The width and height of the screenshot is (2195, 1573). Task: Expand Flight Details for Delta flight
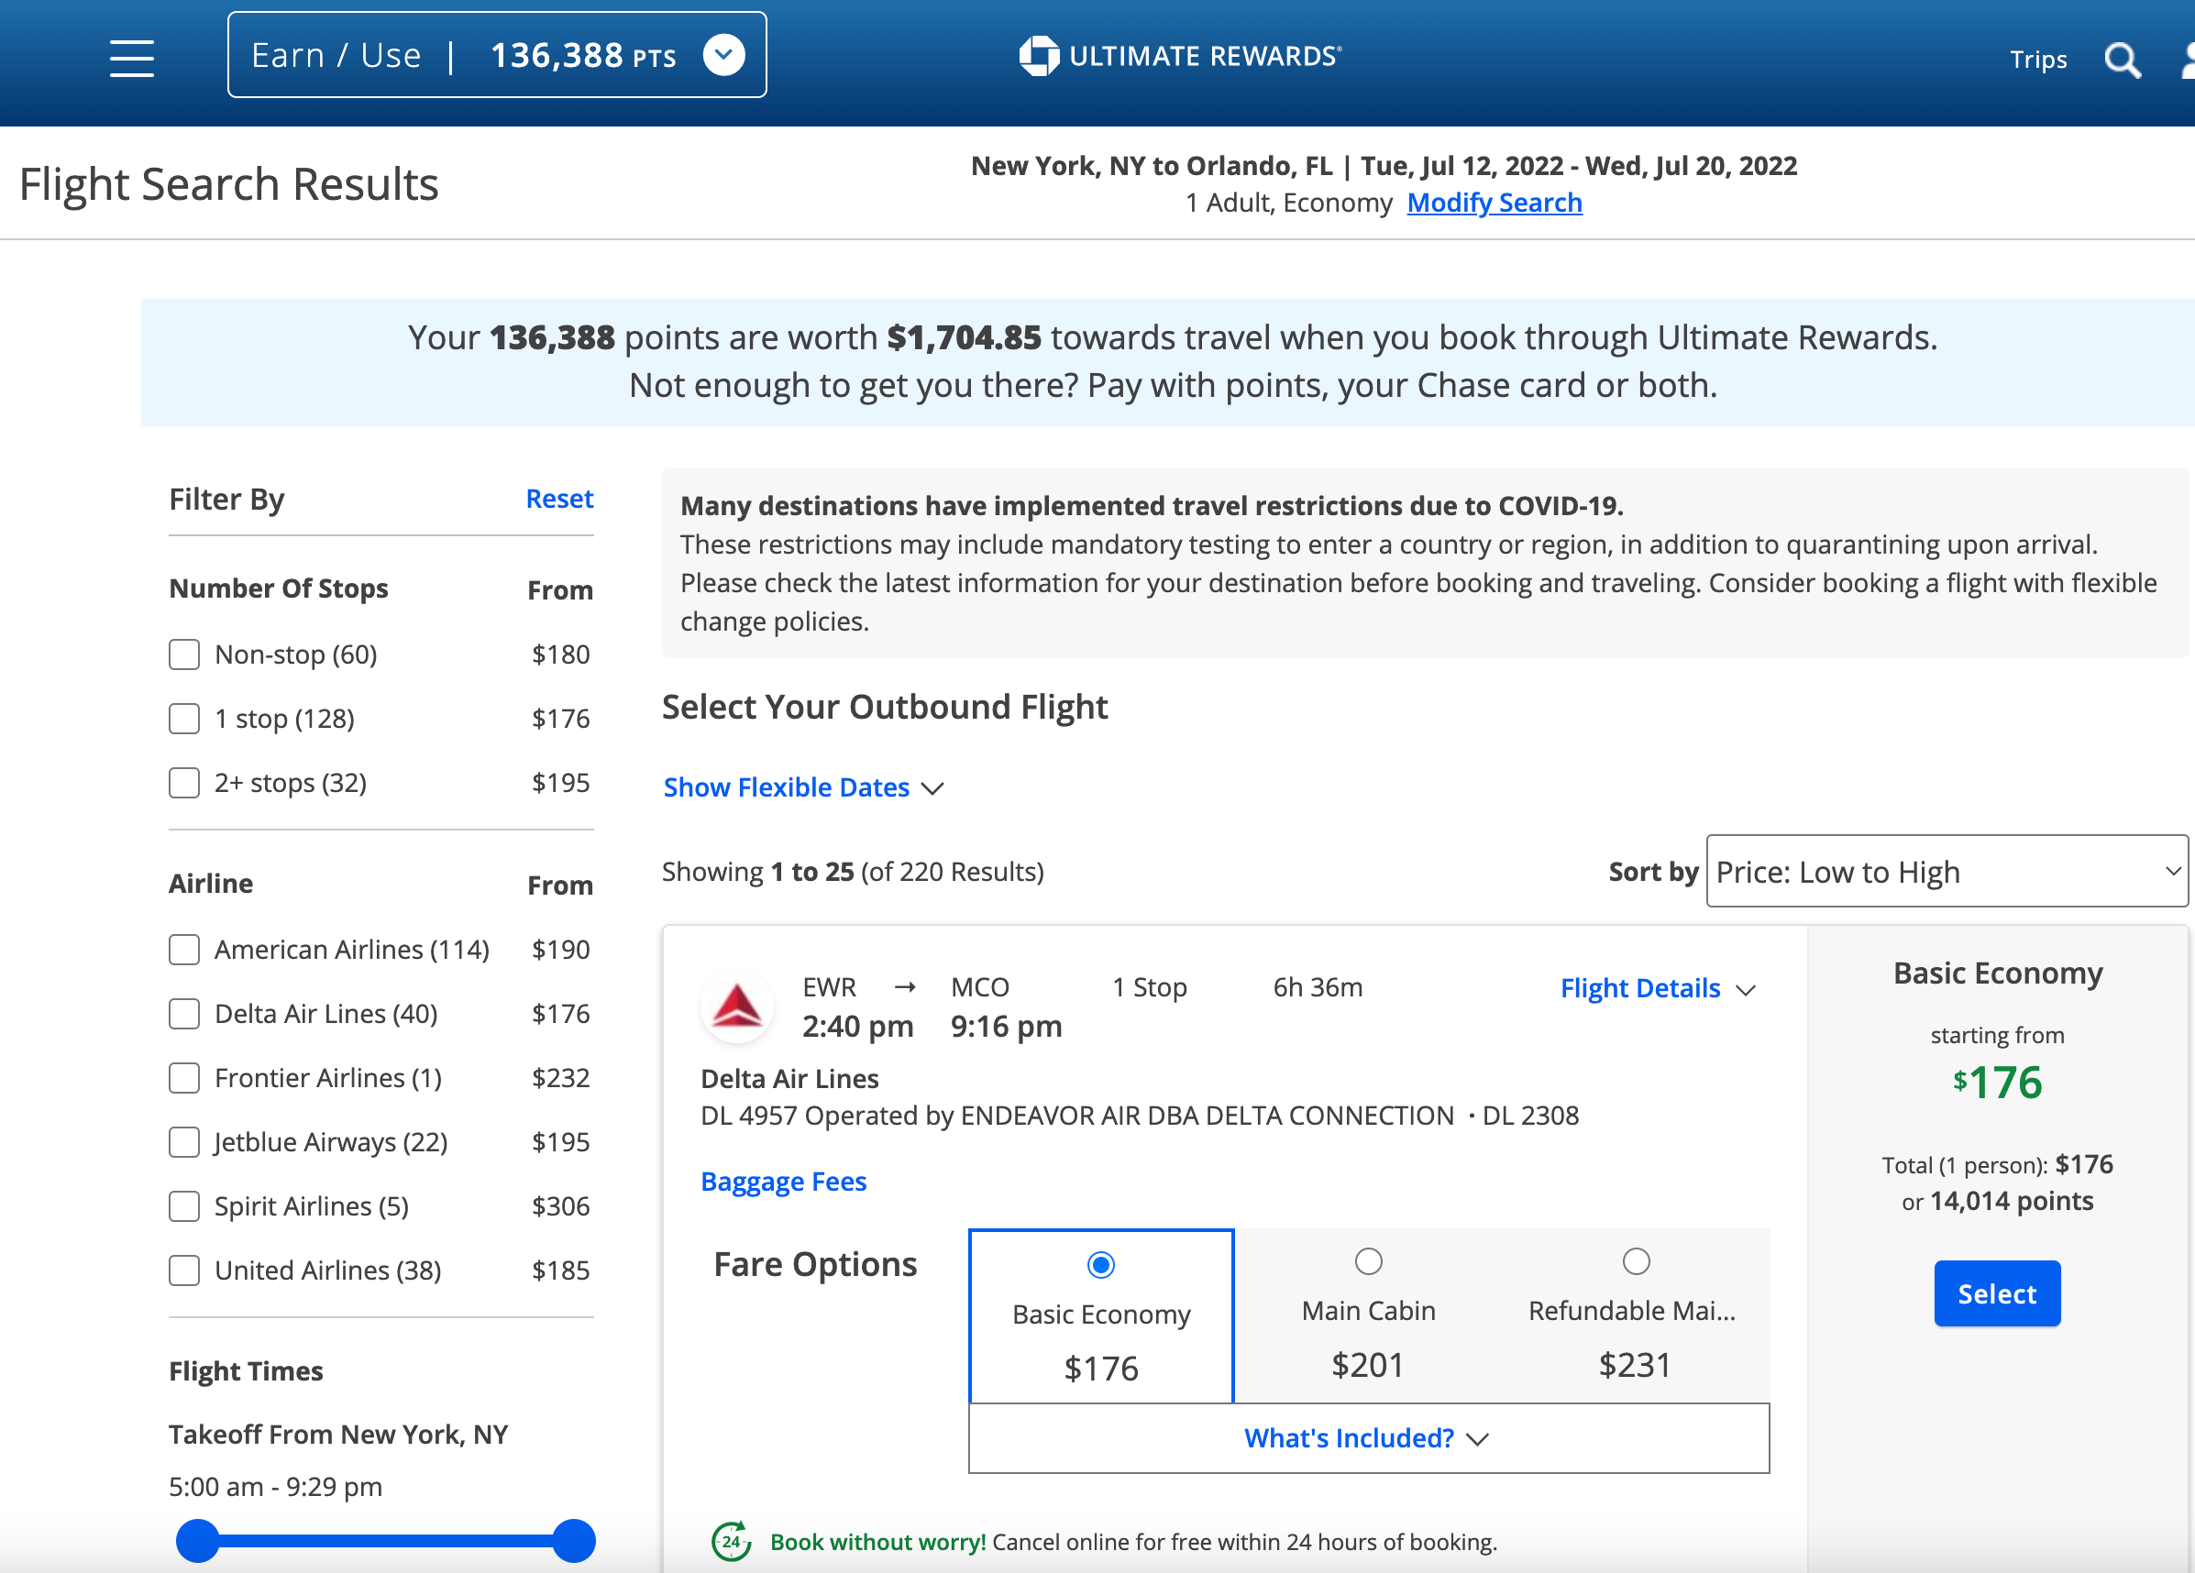pos(1658,989)
